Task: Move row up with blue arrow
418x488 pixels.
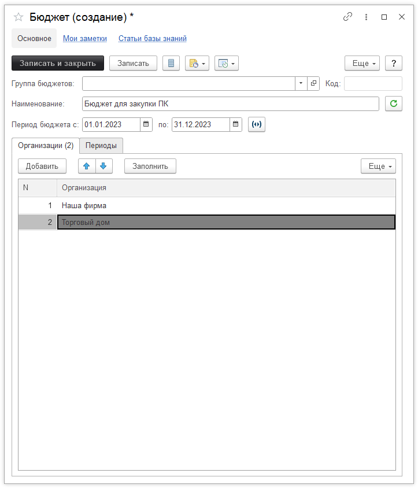Action: [x=87, y=167]
